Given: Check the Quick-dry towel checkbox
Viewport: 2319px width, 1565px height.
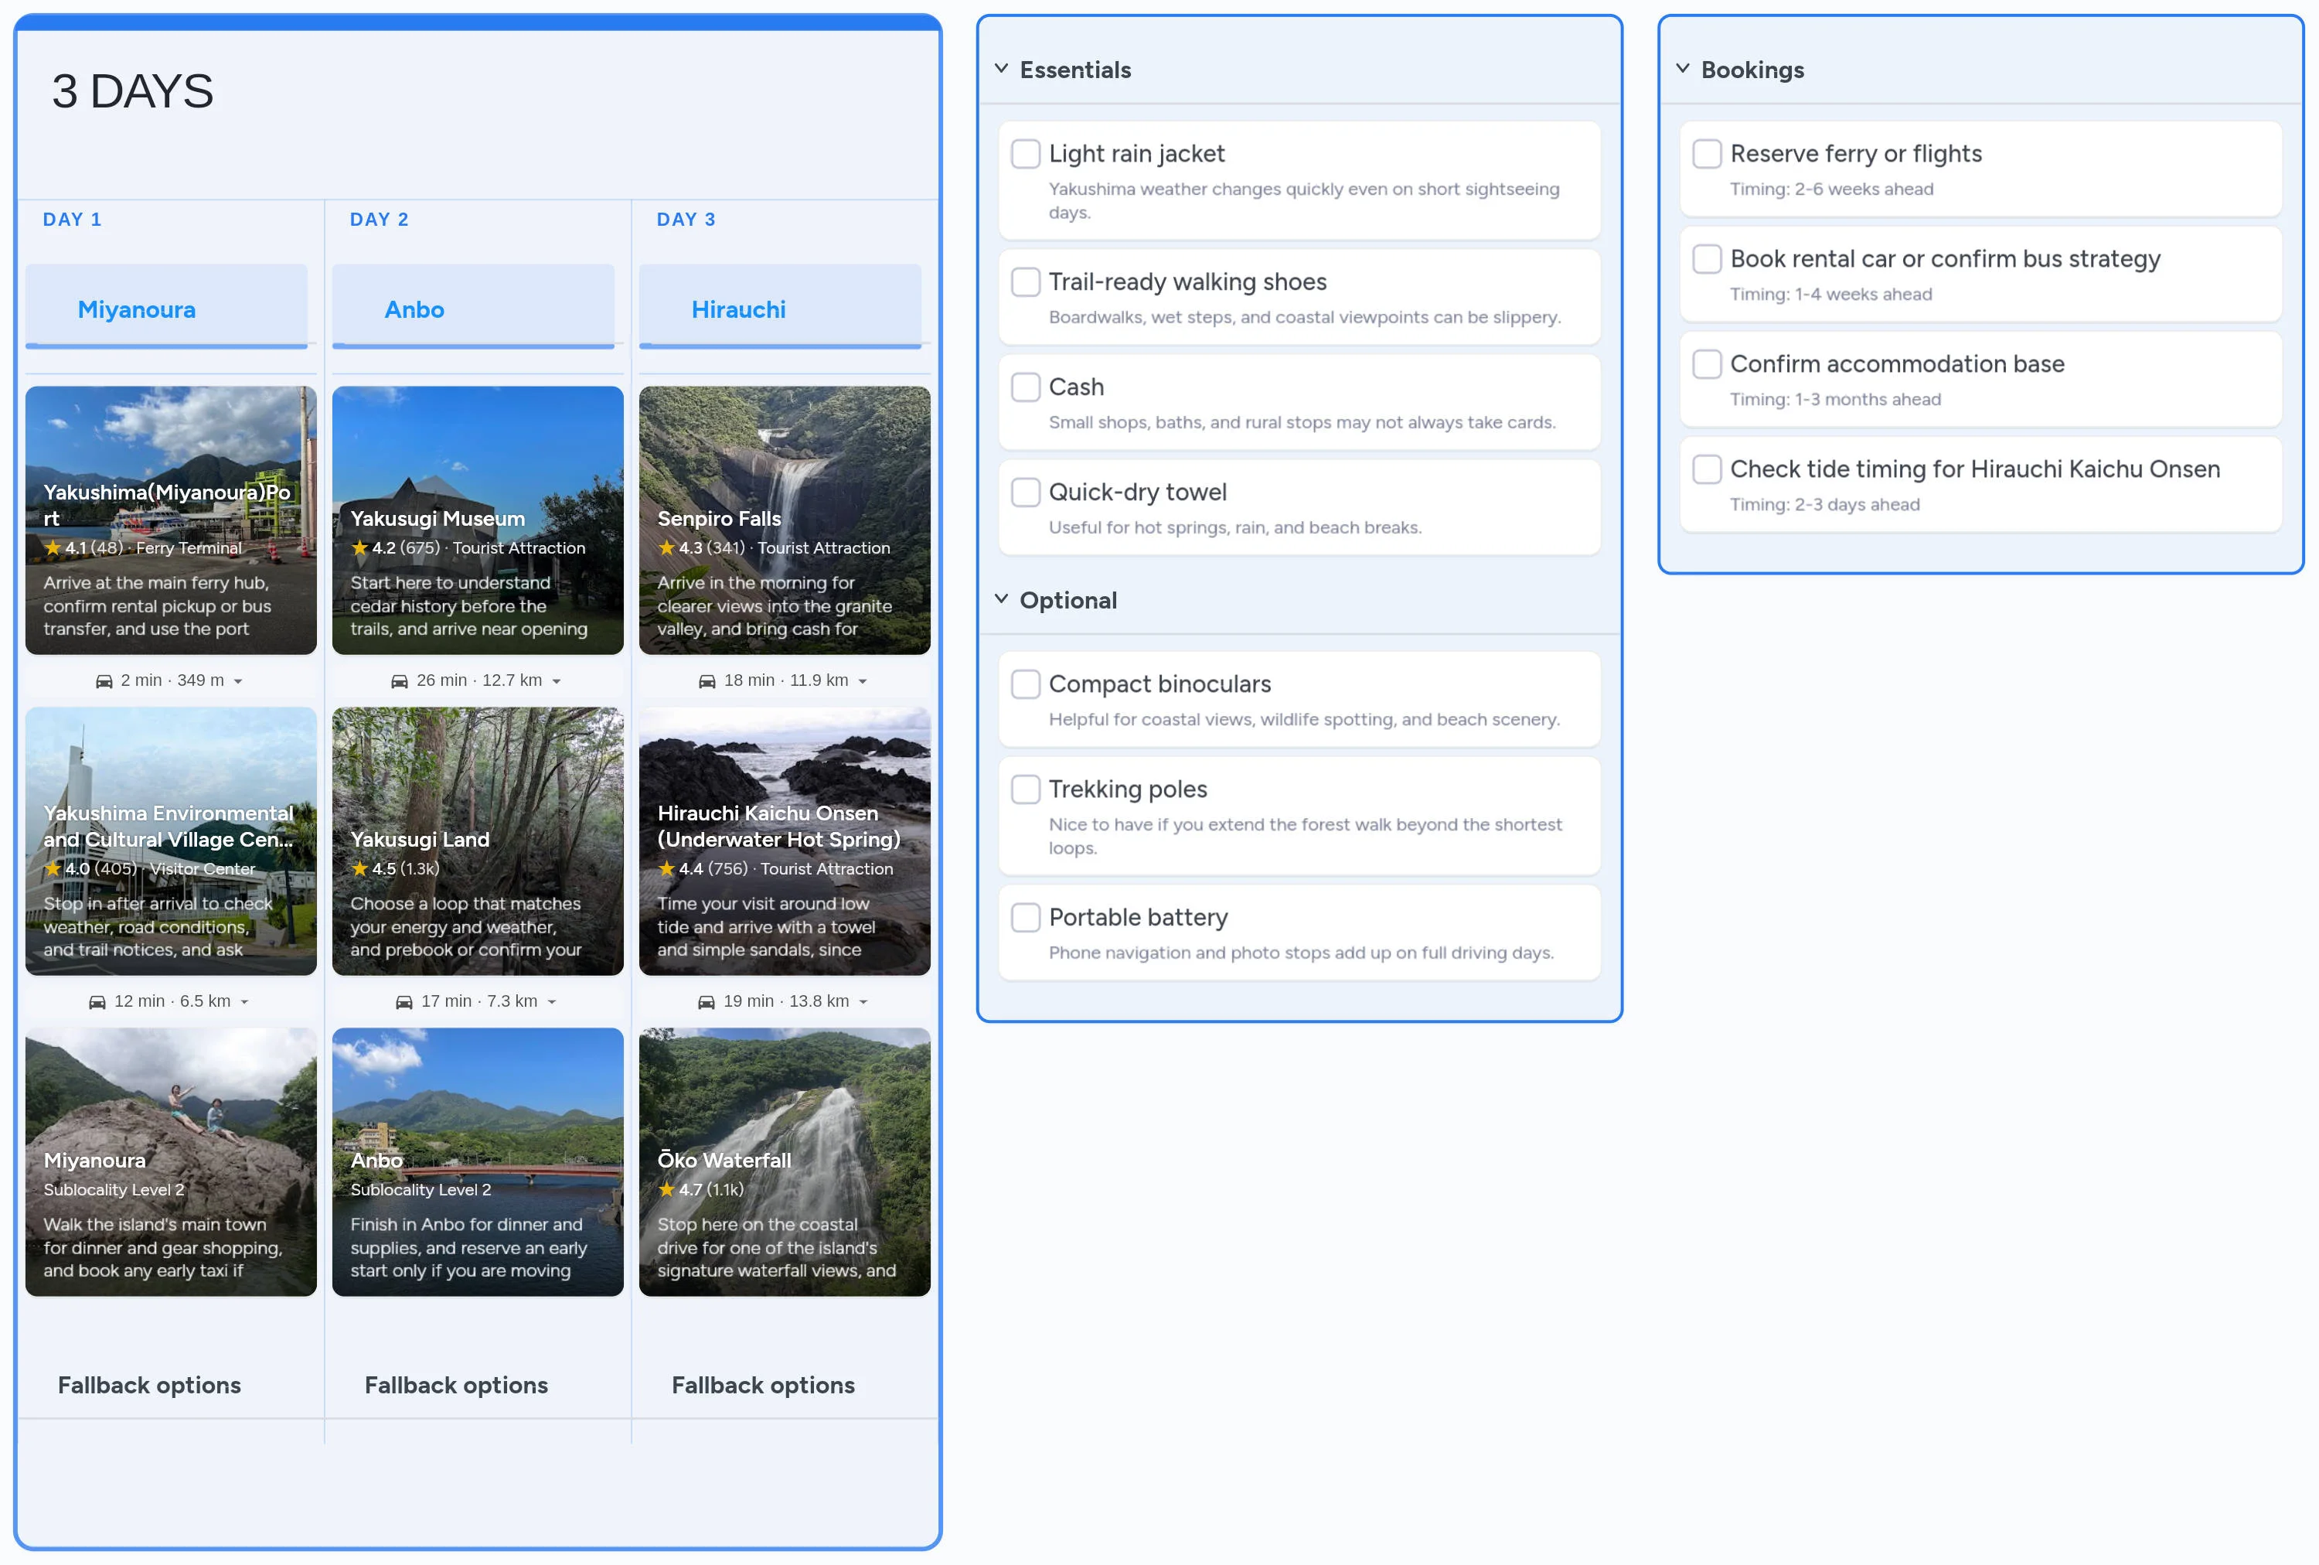Looking at the screenshot, I should (x=1025, y=492).
